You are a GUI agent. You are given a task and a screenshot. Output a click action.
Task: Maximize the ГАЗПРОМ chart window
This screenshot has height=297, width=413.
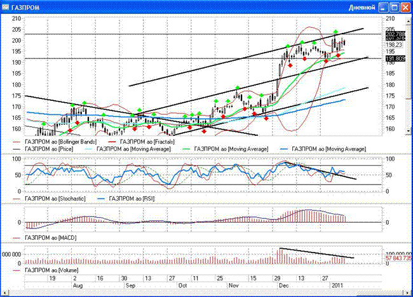pyautogui.click(x=395, y=8)
